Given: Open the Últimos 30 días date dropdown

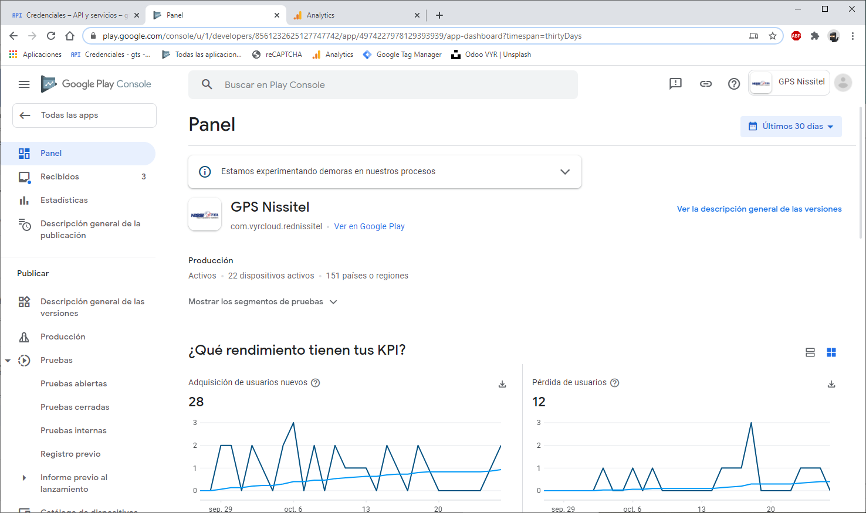Looking at the screenshot, I should (x=791, y=127).
